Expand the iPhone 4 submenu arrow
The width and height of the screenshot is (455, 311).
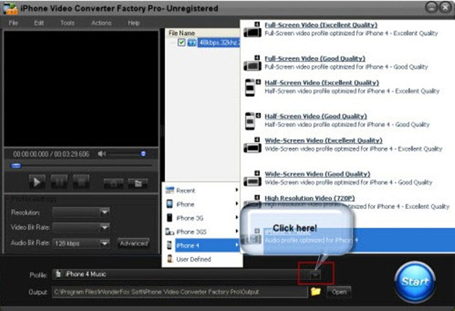pos(237,245)
